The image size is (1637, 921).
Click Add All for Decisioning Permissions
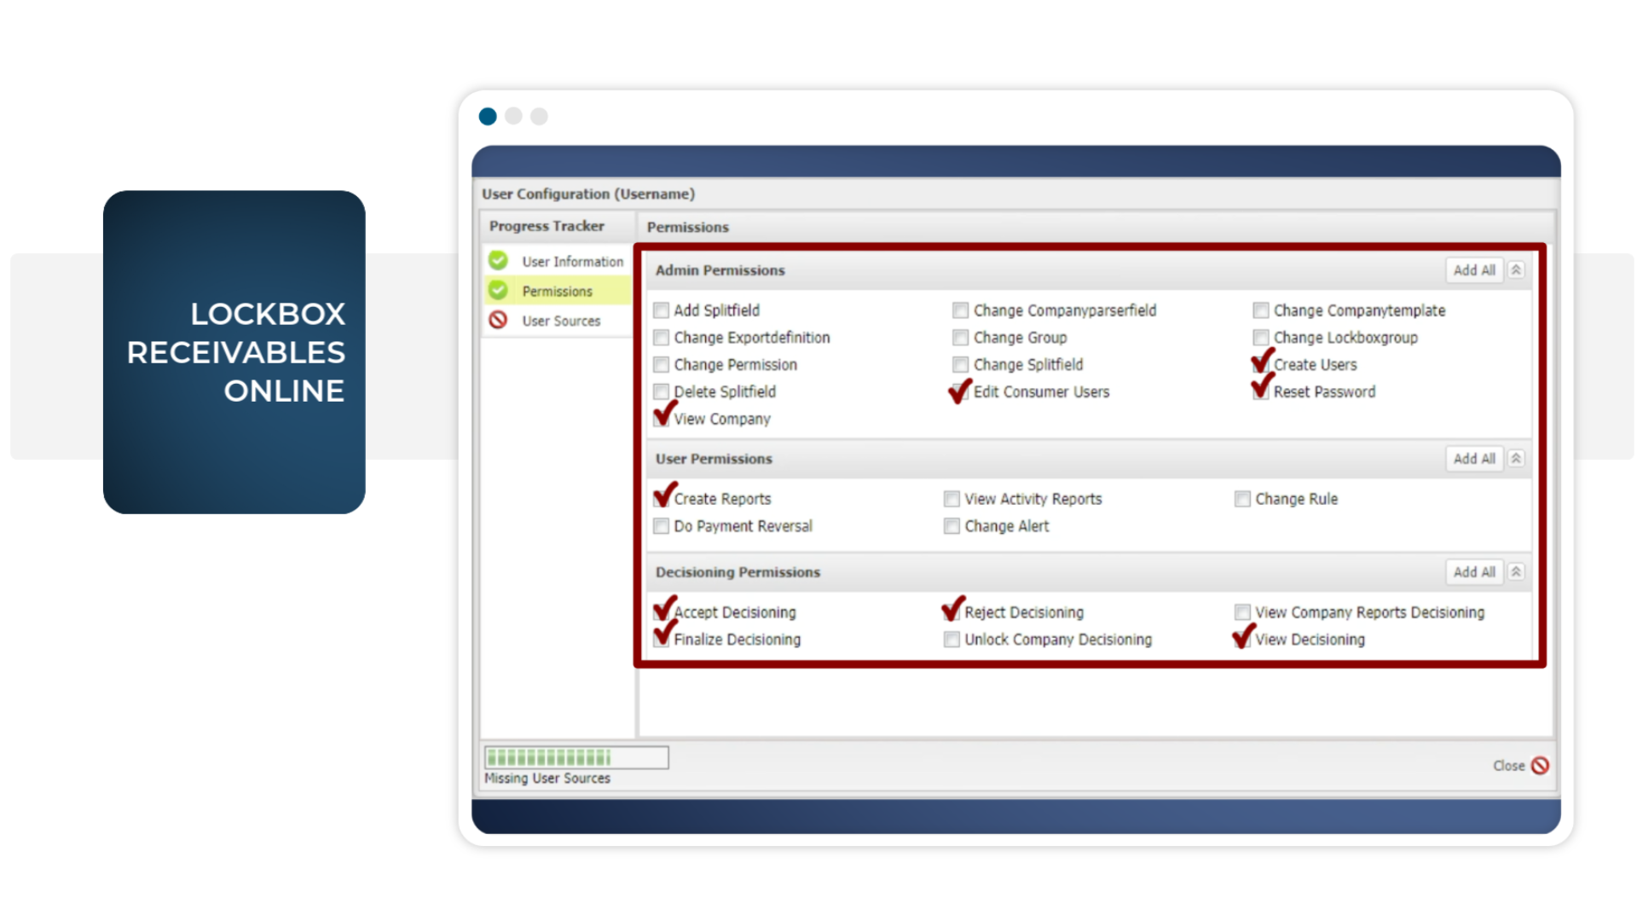pyautogui.click(x=1474, y=571)
